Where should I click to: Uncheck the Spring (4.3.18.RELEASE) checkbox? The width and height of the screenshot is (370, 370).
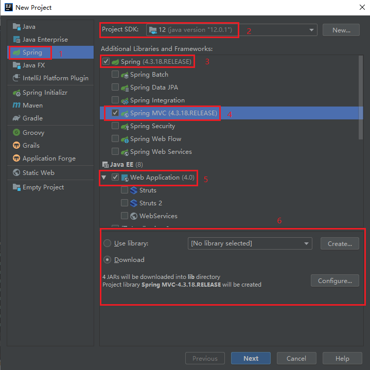tap(106, 61)
